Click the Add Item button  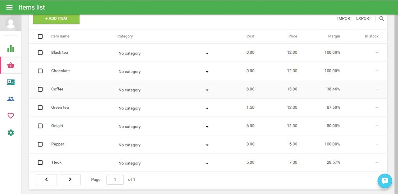pos(56,19)
